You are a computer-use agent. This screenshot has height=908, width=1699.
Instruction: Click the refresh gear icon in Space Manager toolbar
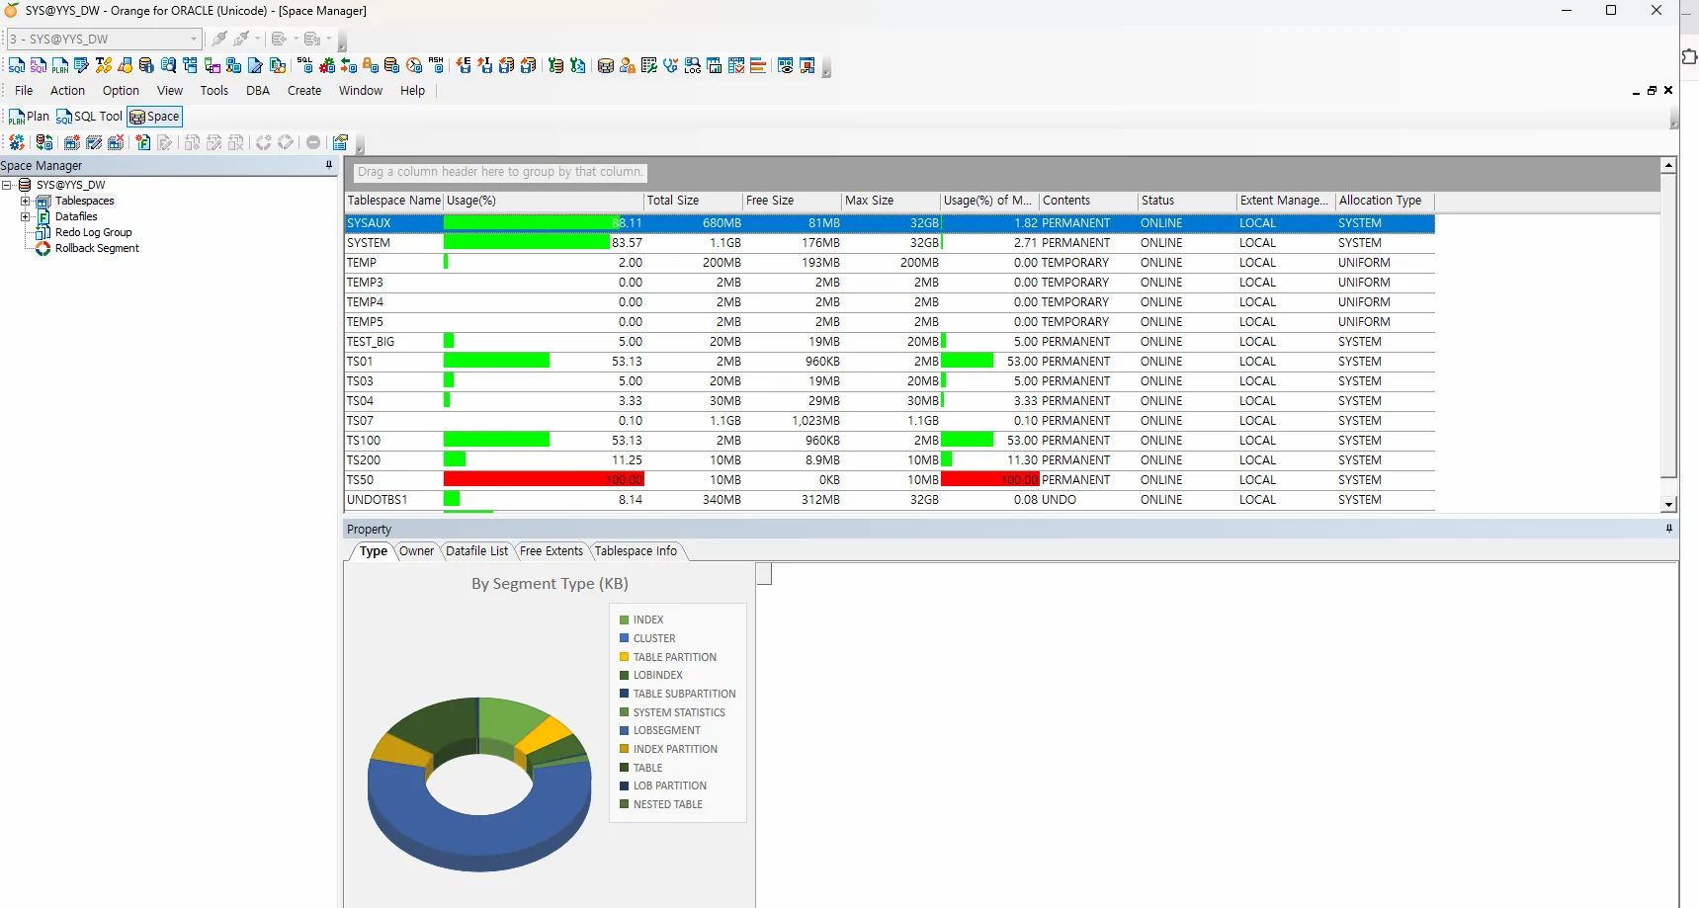pyautogui.click(x=17, y=142)
